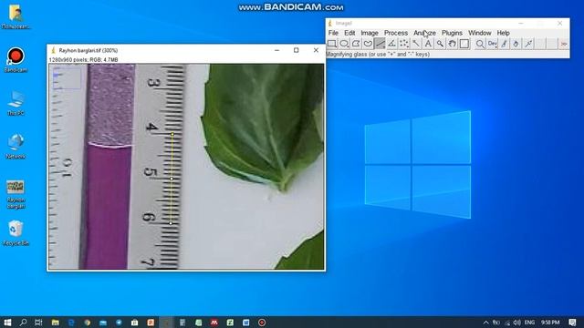Viewport: 584px width, 328px height.
Task: Click the Color picker tool square icon
Action: (x=464, y=44)
